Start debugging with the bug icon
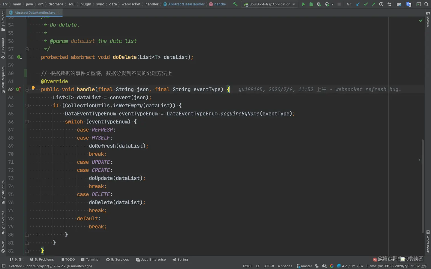The width and height of the screenshot is (431, 269). [311, 4]
